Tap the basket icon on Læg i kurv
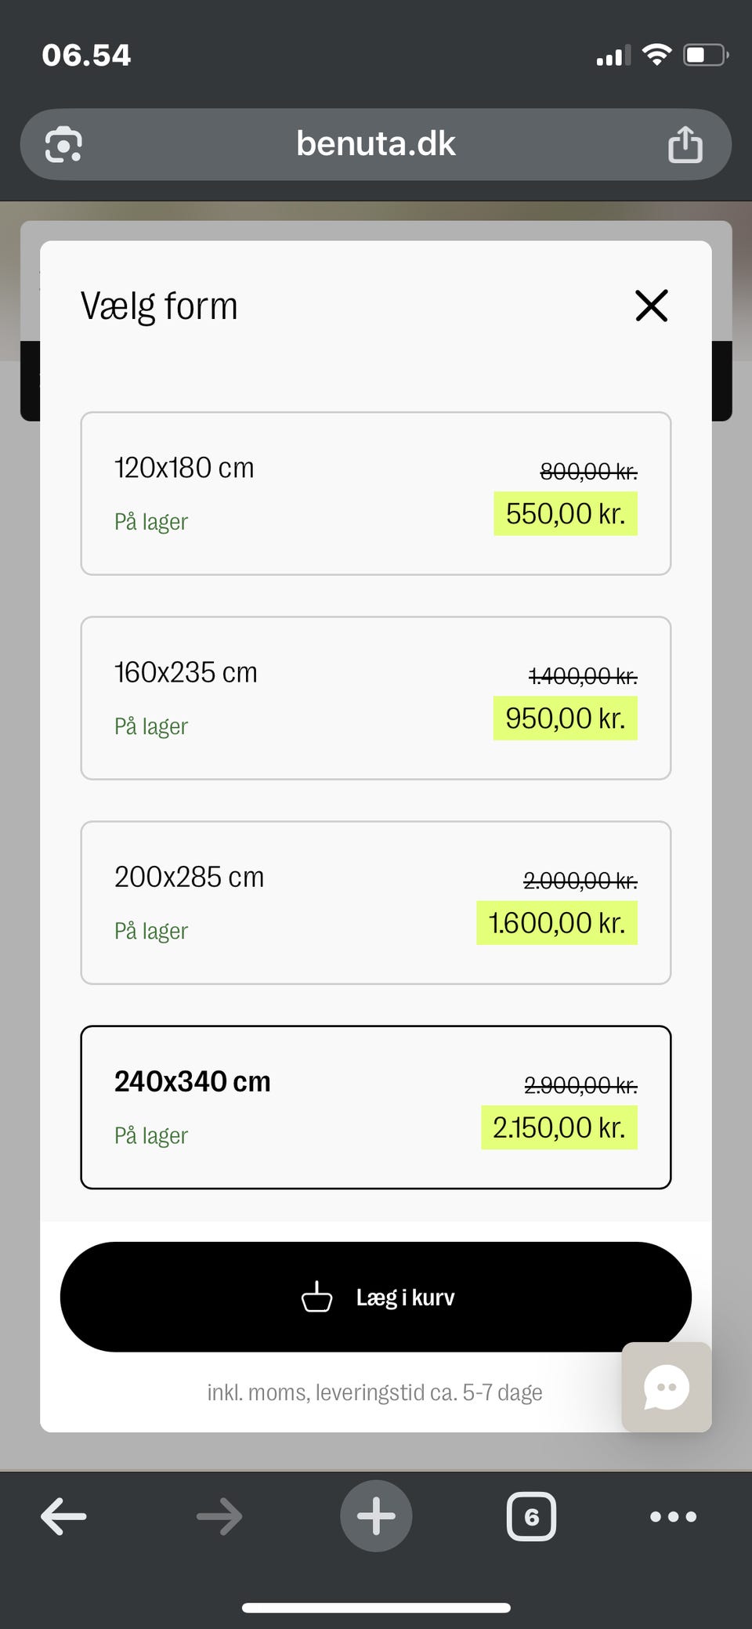752x1629 pixels. point(317,1297)
